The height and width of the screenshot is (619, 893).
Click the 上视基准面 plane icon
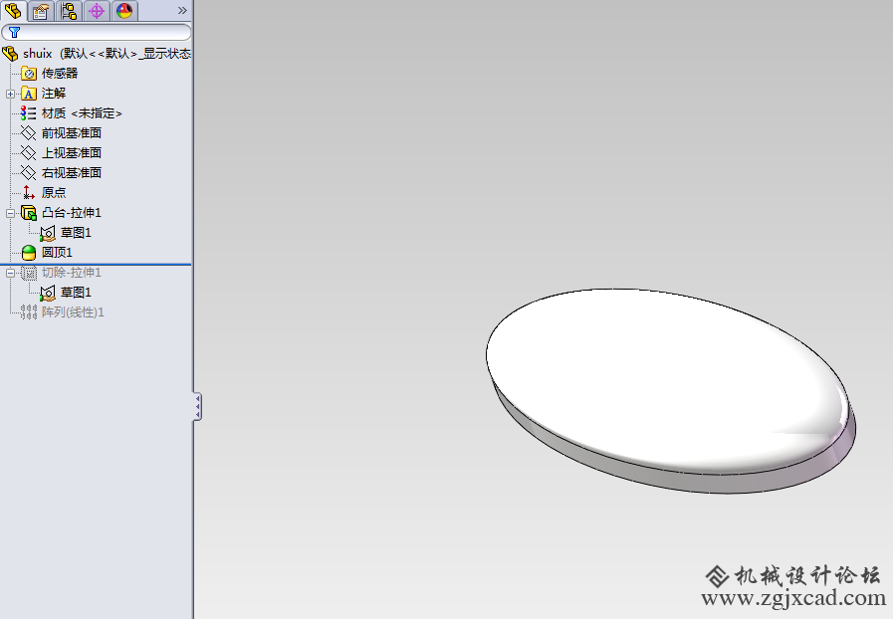pyautogui.click(x=29, y=153)
